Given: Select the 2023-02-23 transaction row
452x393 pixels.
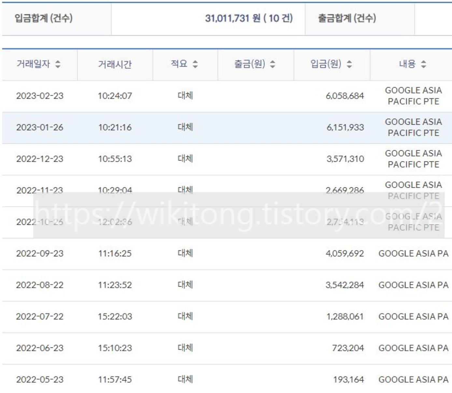Looking at the screenshot, I should pyautogui.click(x=40, y=96).
